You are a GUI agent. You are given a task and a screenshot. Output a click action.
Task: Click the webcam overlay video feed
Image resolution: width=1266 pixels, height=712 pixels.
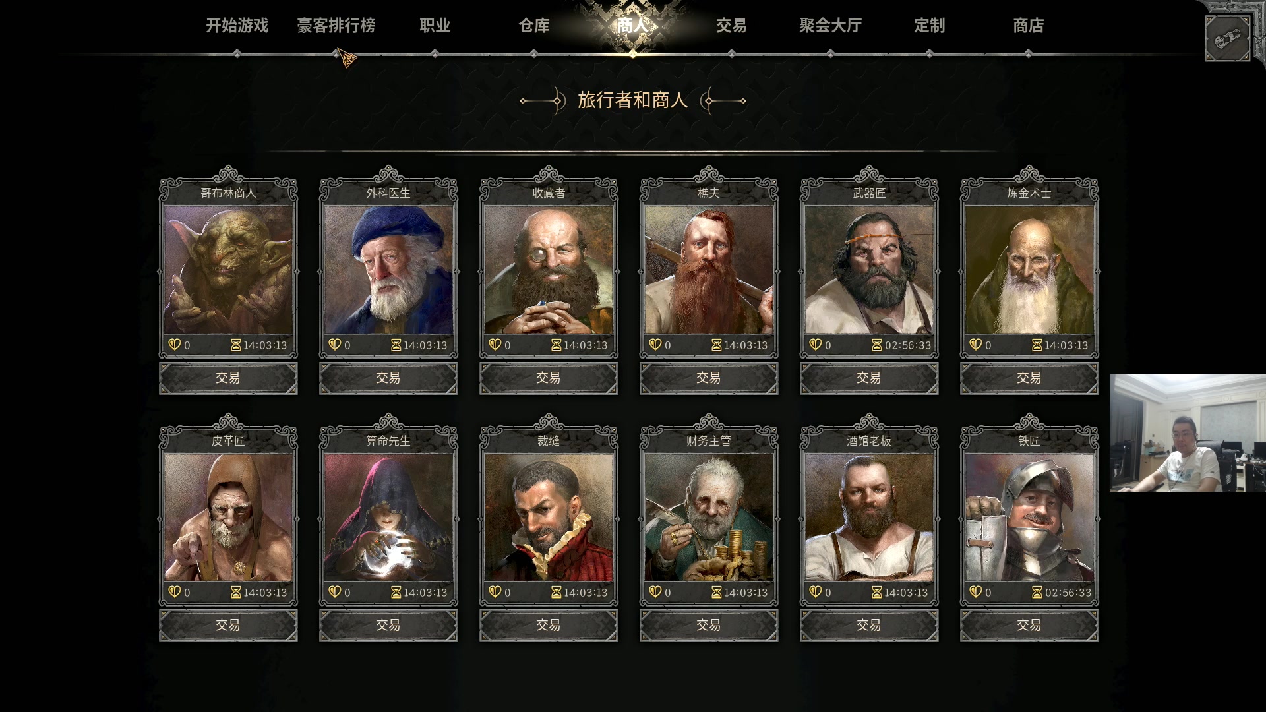(1188, 433)
